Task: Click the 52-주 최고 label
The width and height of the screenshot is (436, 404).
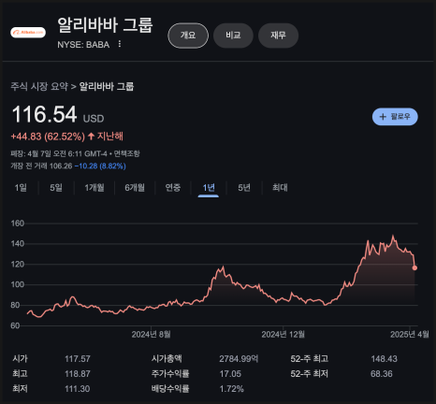Action: pyautogui.click(x=310, y=359)
